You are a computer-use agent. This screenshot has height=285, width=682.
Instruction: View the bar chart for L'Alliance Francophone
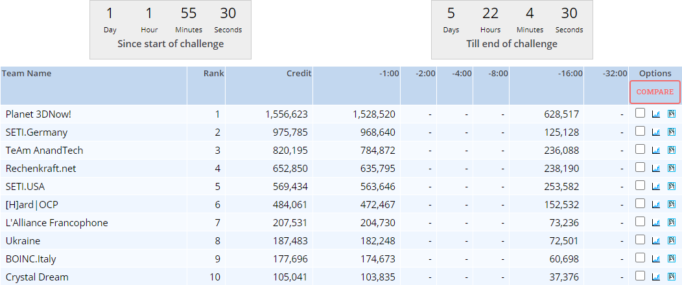click(655, 223)
